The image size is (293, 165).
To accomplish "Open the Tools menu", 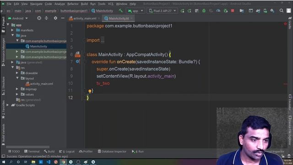I will [x=102, y=4].
